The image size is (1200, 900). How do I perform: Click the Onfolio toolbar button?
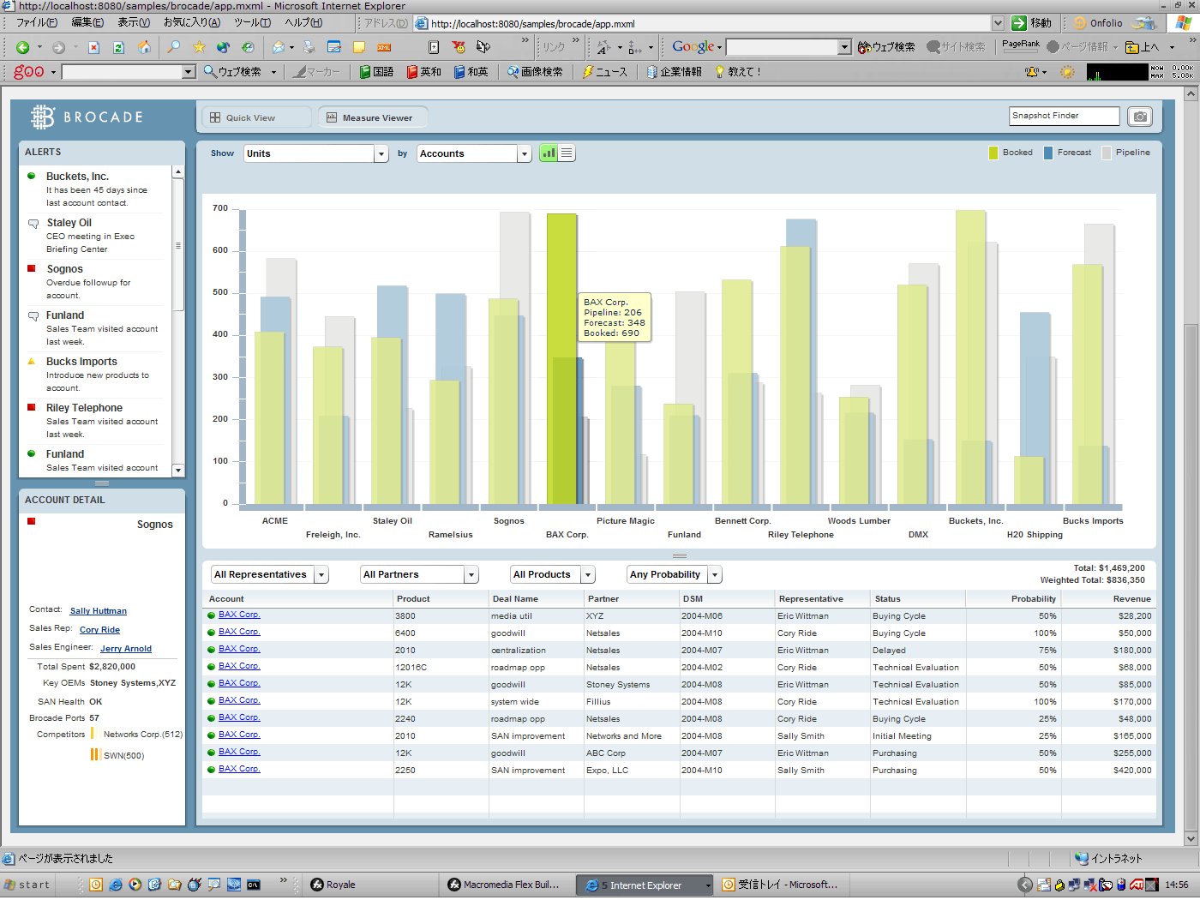(1098, 23)
